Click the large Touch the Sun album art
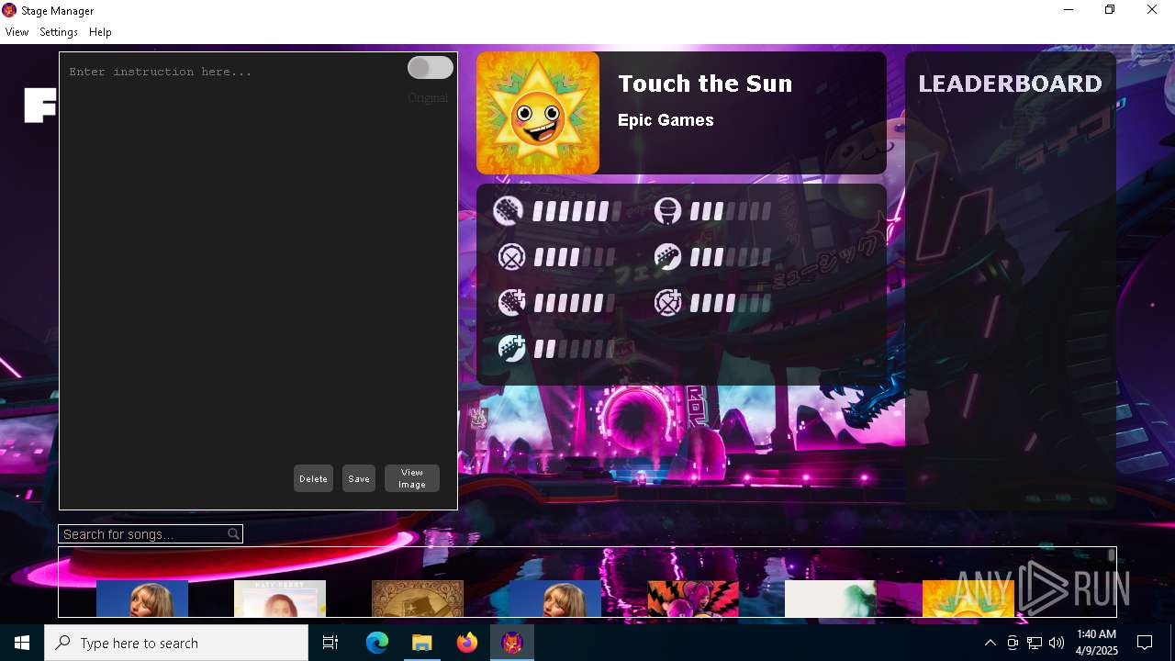This screenshot has width=1175, height=661. 538,113
